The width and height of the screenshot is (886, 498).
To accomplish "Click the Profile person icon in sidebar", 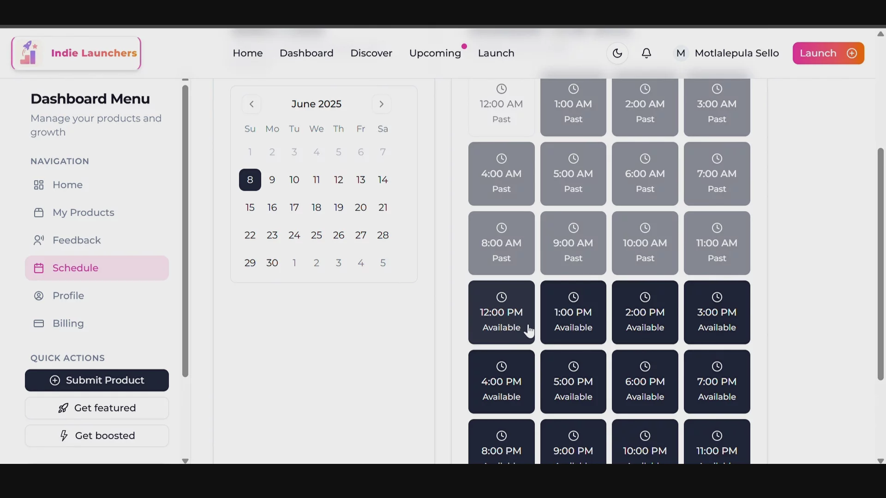I will (x=39, y=296).
